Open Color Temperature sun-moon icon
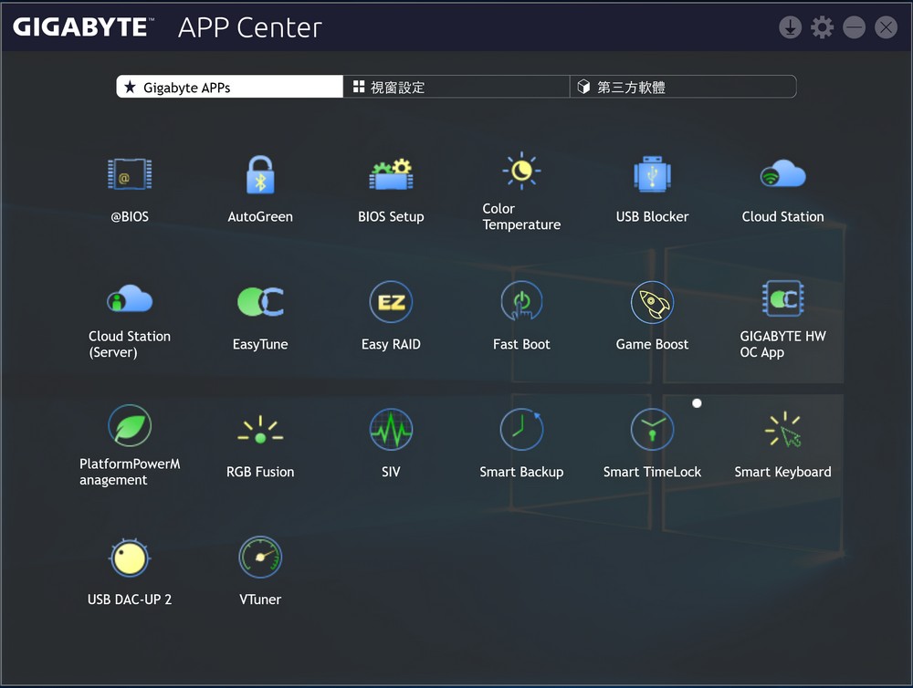 tap(521, 171)
